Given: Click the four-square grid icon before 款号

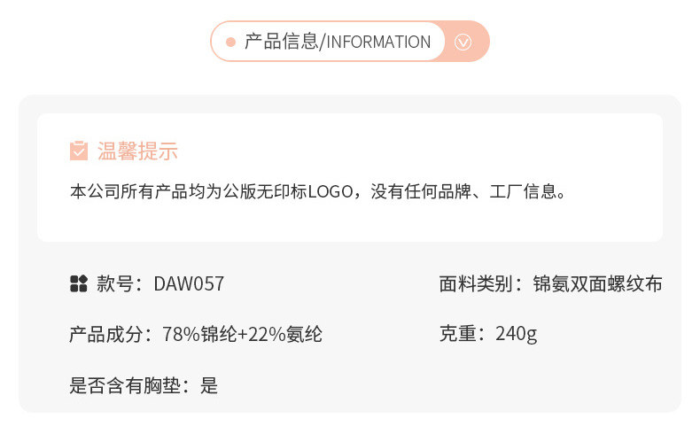Looking at the screenshot, I should (x=78, y=283).
